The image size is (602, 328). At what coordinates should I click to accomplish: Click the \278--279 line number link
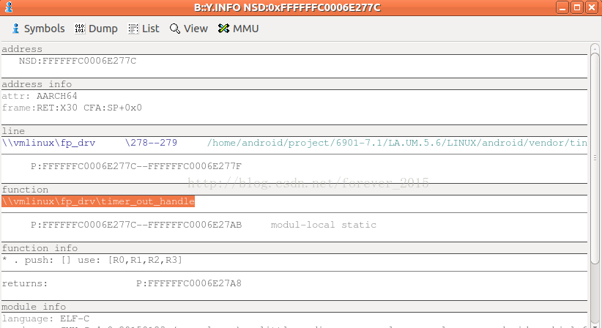coord(152,143)
